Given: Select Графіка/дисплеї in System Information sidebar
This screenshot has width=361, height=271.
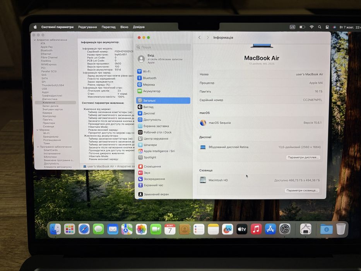Looking at the screenshot, I should point(52,96).
